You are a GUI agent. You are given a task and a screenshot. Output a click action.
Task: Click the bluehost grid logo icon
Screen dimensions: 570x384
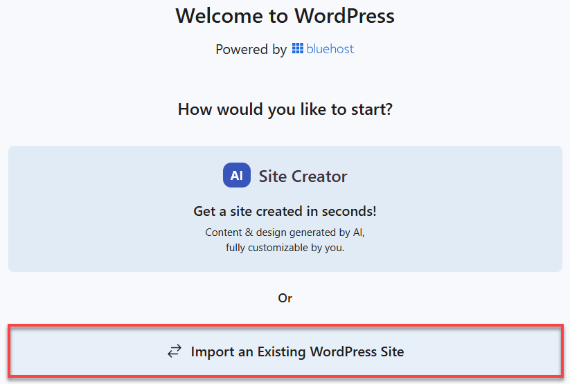pyautogui.click(x=297, y=48)
